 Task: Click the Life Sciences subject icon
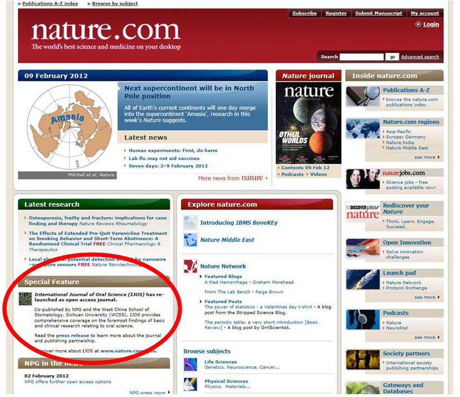click(190, 365)
